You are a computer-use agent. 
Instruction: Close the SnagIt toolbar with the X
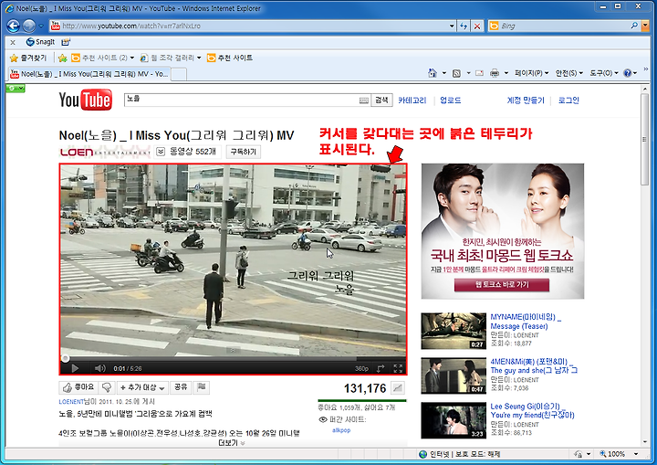(13, 42)
